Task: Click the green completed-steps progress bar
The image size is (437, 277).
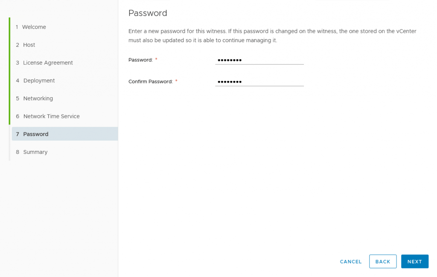Action: pyautogui.click(x=9, y=71)
